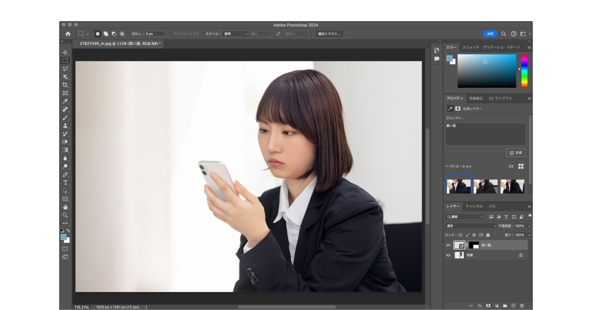Select the Hand tool
Viewport: 592px width, 310px height.
click(x=65, y=207)
